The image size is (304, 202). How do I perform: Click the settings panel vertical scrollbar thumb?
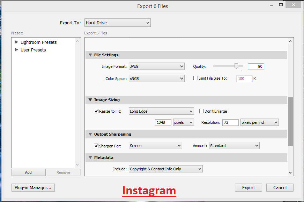(290, 122)
